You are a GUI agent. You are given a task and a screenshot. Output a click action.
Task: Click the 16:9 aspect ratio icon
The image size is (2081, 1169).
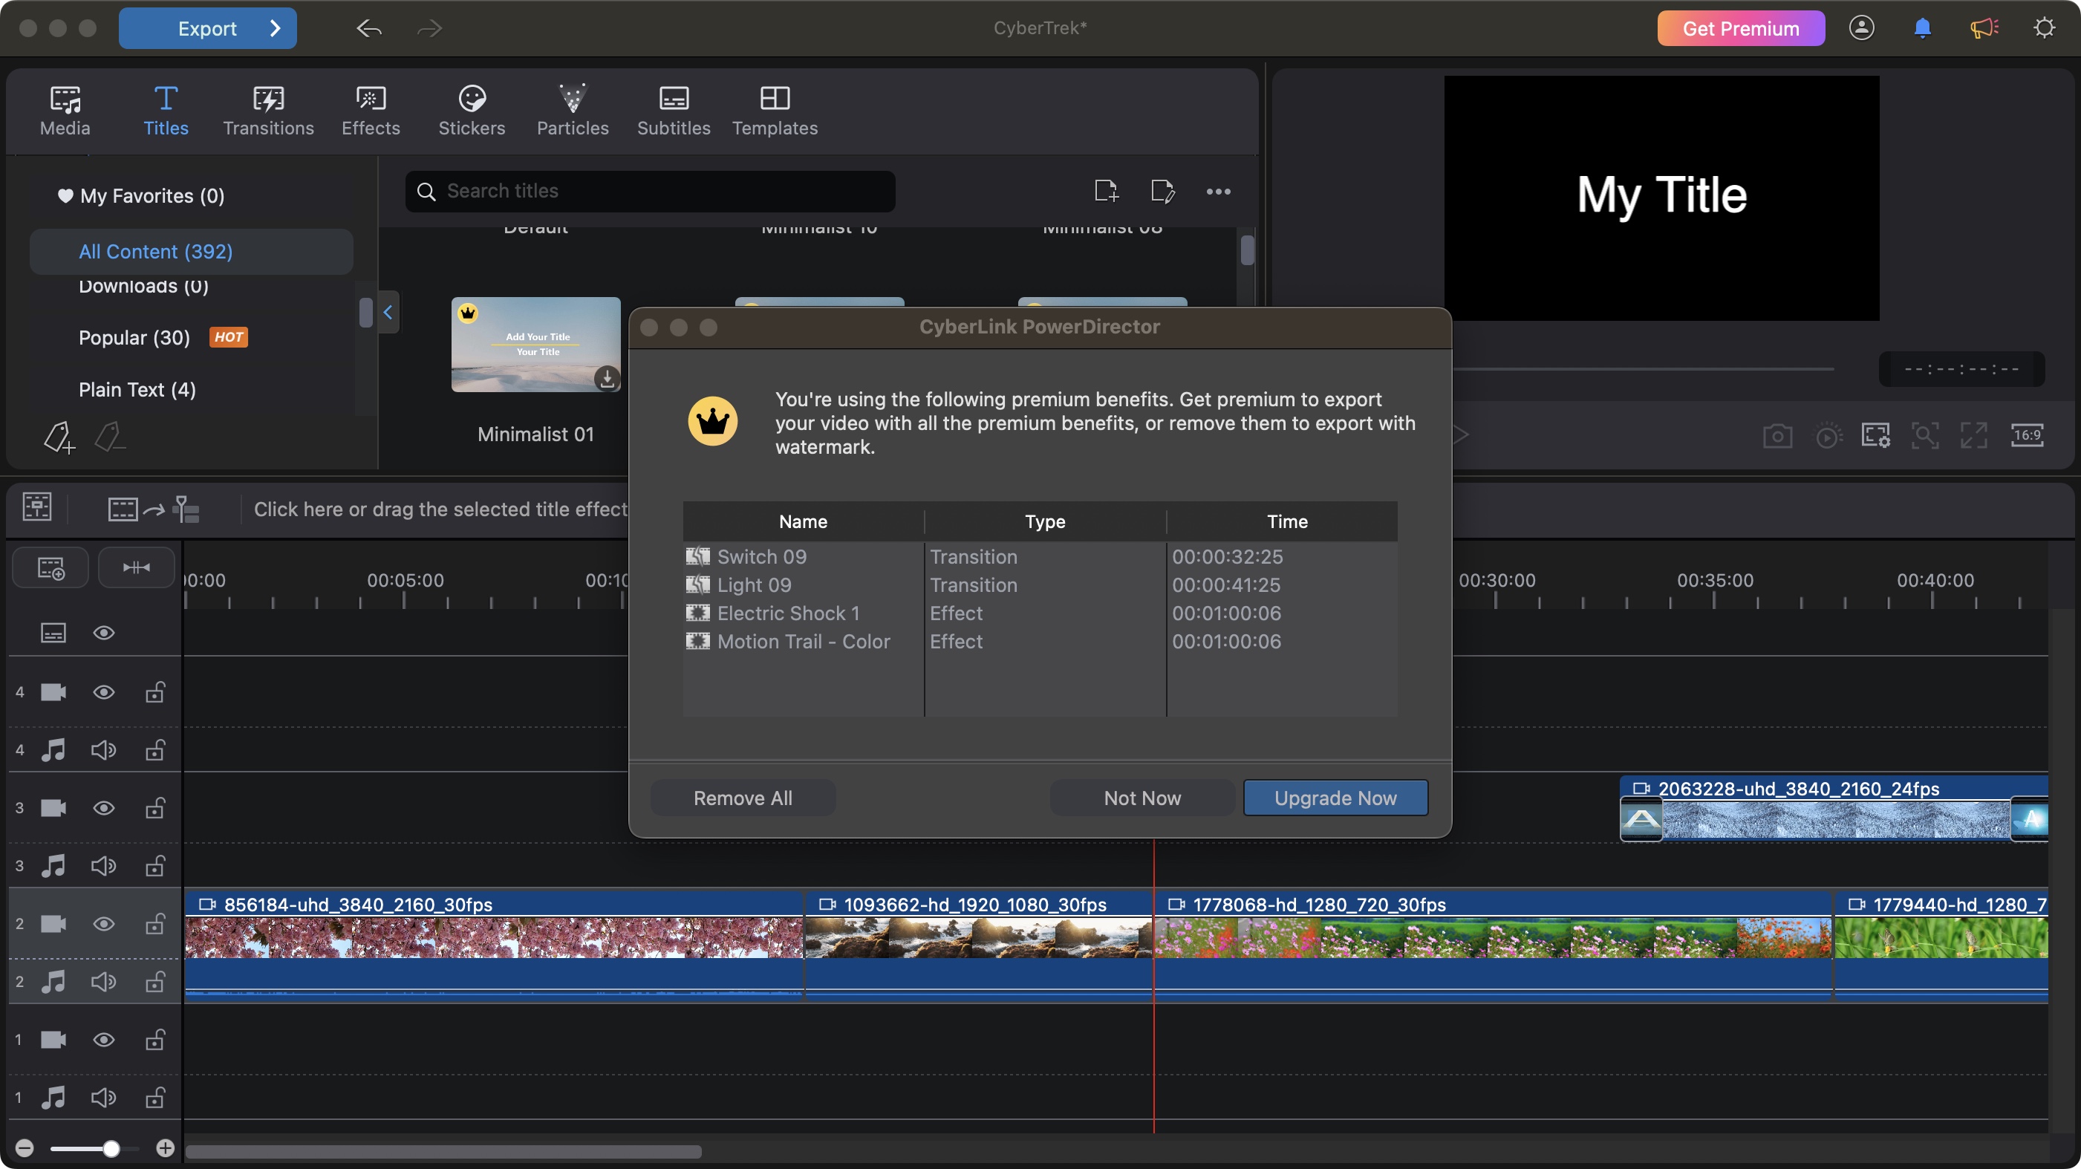point(2028,435)
